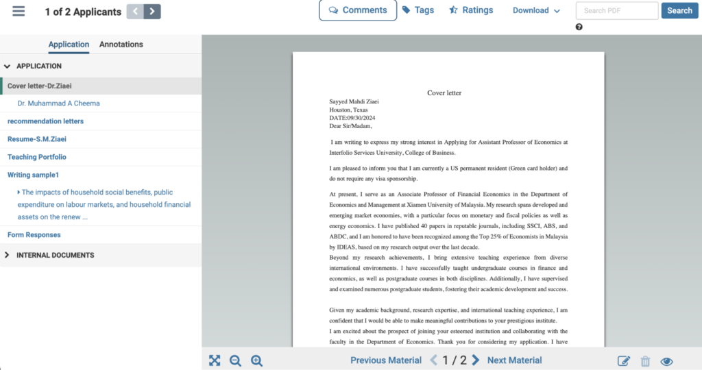Switch to the Application tab
The width and height of the screenshot is (702, 370).
(x=69, y=45)
